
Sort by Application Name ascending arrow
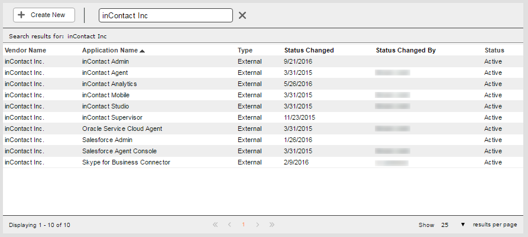142,51
